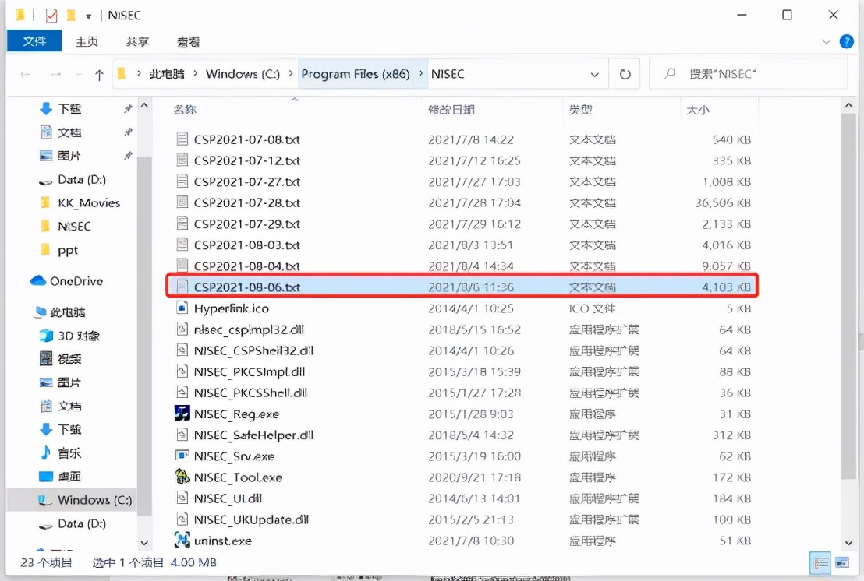
Task: Open the breadcrumb arrow after Program Files (x86)
Action: pyautogui.click(x=418, y=74)
